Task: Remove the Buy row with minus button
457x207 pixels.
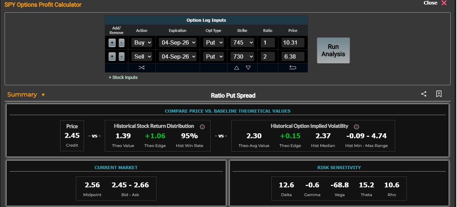Action: 121,43
